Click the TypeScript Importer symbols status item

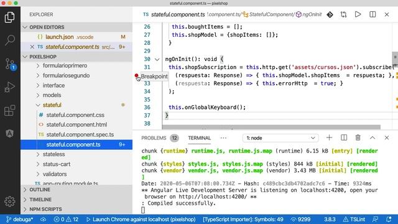pyautogui.click(x=243, y=219)
